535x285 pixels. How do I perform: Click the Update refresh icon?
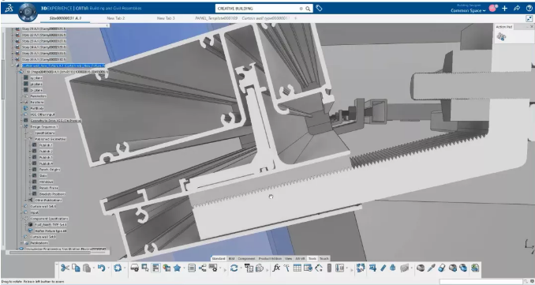[234, 268]
